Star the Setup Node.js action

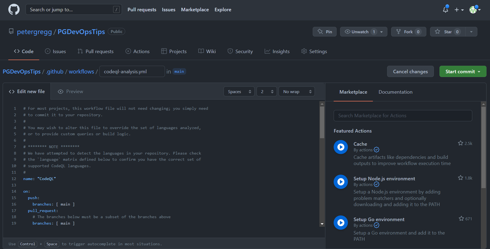(x=460, y=178)
